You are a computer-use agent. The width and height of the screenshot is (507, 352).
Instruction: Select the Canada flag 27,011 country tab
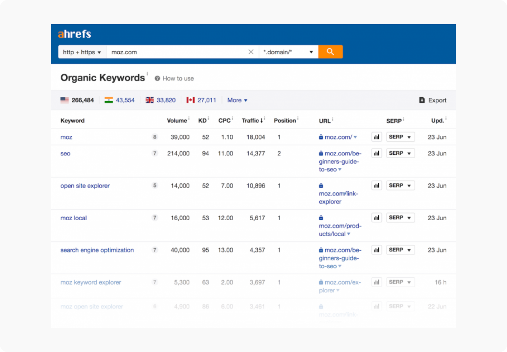(x=201, y=100)
